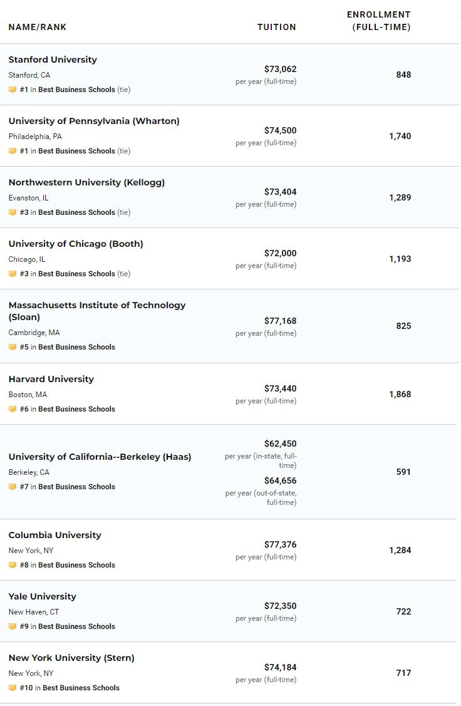Open Massachusetts Institute of Technology (Sloan) link
Screen dimensions: 461x706
coord(97,311)
